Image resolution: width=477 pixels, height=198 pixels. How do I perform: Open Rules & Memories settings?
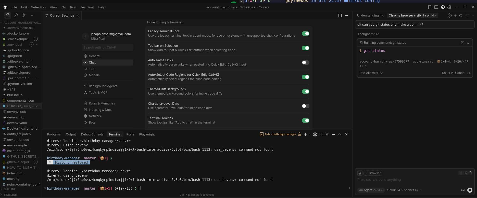(x=107, y=103)
